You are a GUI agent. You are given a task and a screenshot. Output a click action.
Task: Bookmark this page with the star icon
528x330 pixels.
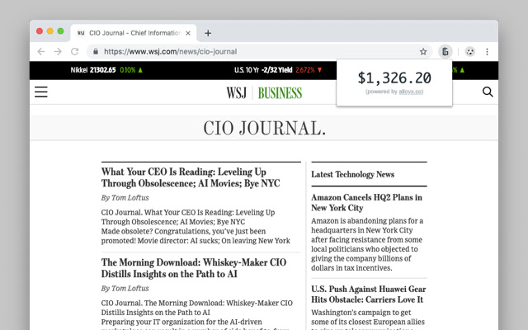pyautogui.click(x=423, y=51)
